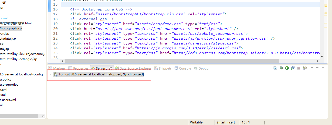Click the project tree horizontal scrollbar right arrow
Screen dimensions: 332x125
click(x=43, y=116)
